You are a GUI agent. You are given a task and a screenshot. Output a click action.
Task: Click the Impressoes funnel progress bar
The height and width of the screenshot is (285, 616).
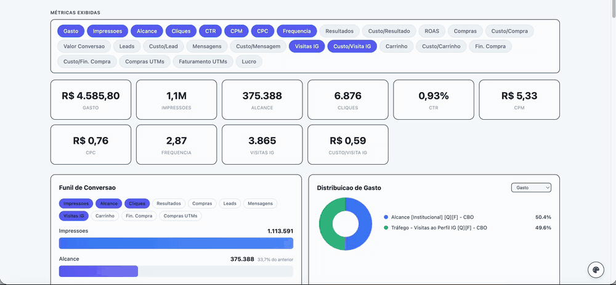click(176, 243)
